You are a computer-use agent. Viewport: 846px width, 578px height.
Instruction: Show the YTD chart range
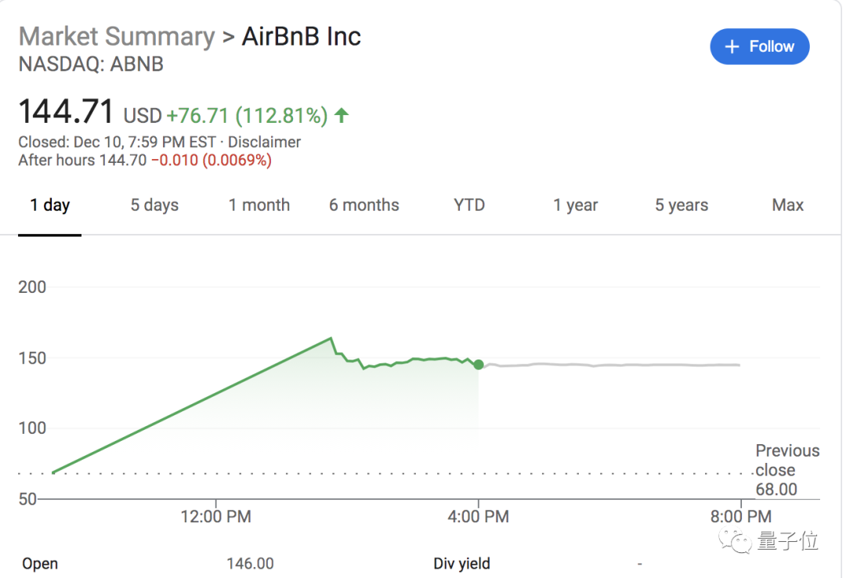(x=469, y=205)
